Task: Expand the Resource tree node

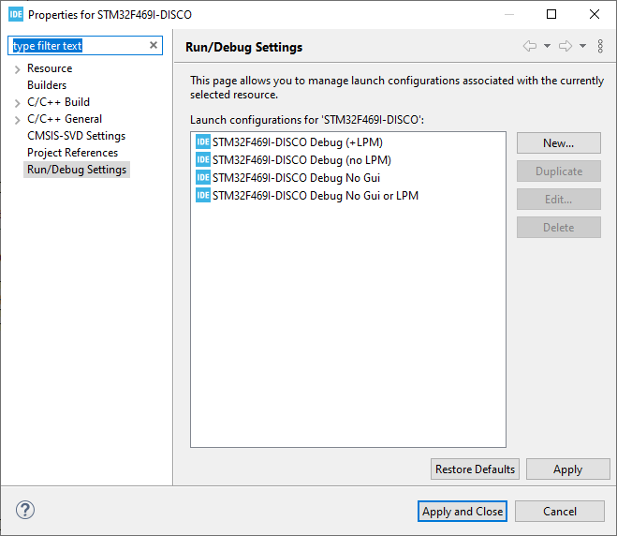Action: coord(17,69)
